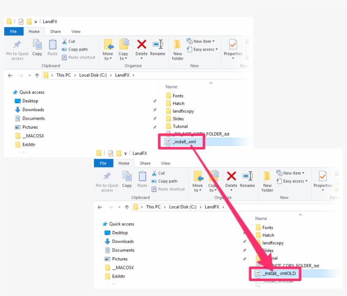Viewport: 347px width, 296px height.
Task: Click Delete red X in lower window
Action: [231, 176]
